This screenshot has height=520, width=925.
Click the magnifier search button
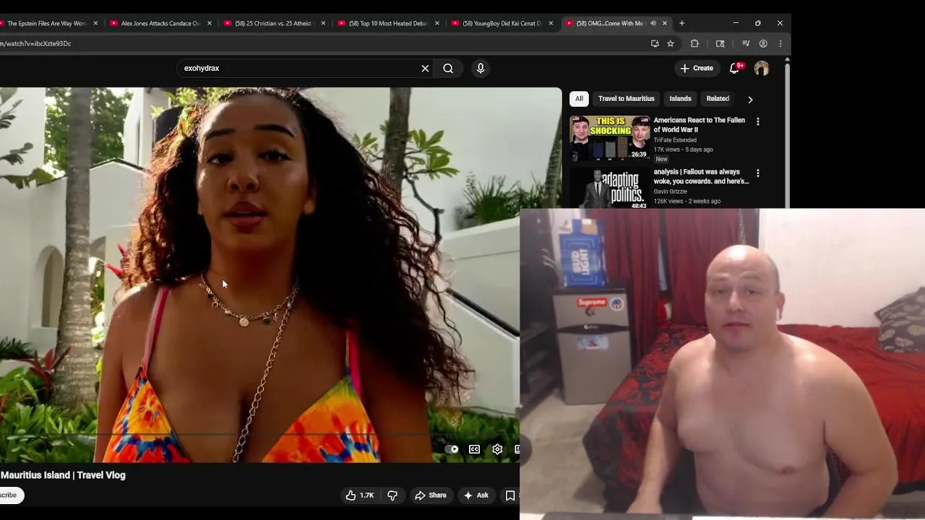pos(448,69)
